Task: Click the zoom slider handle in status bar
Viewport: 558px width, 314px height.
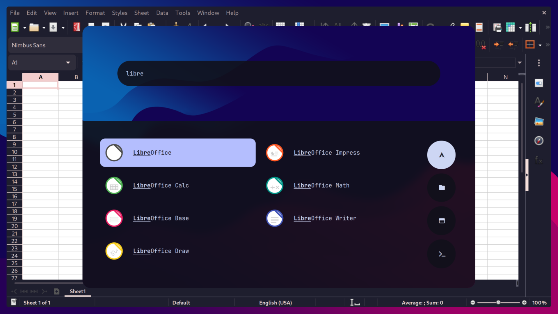Action: [498, 303]
